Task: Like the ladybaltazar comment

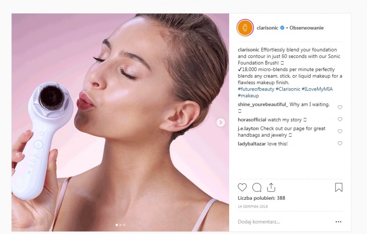Action: coord(340,144)
